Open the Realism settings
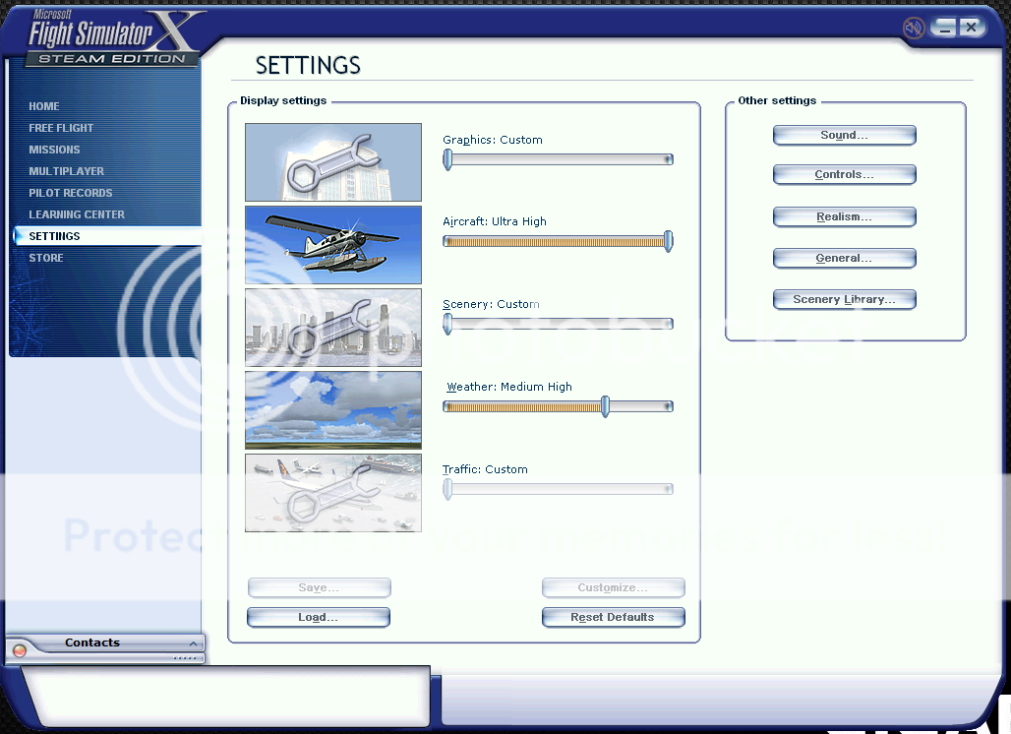 pyautogui.click(x=844, y=216)
